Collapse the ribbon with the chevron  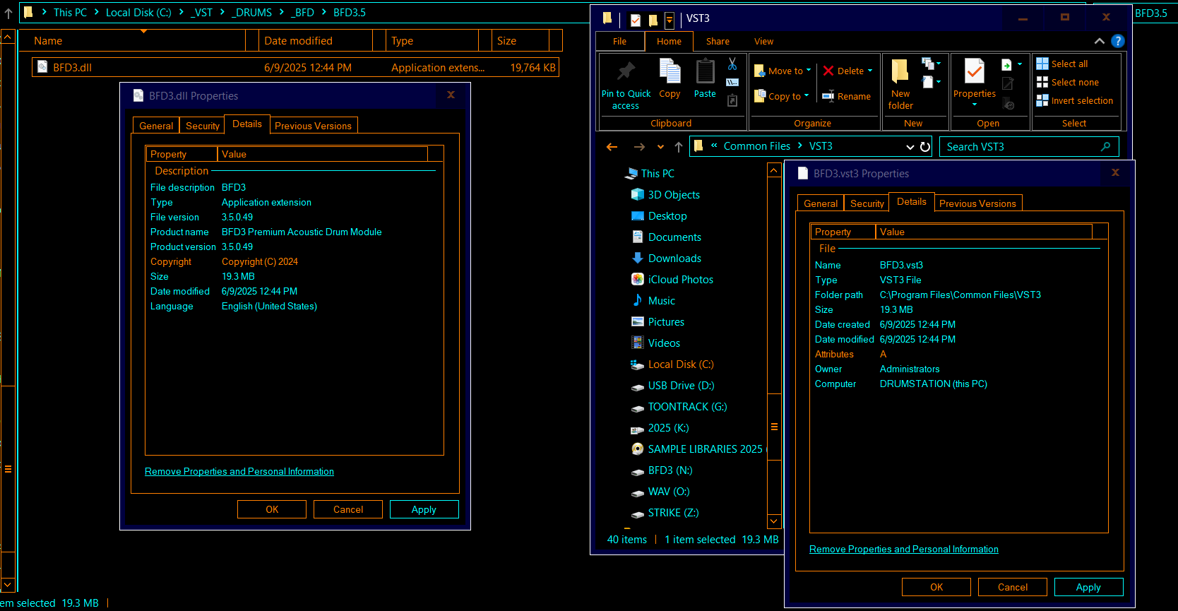tap(1100, 41)
